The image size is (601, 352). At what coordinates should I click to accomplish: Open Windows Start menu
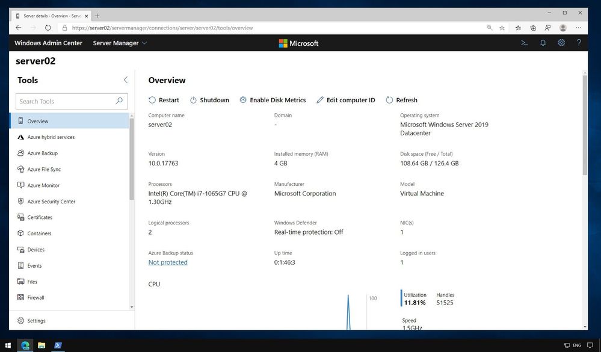pos(8,345)
